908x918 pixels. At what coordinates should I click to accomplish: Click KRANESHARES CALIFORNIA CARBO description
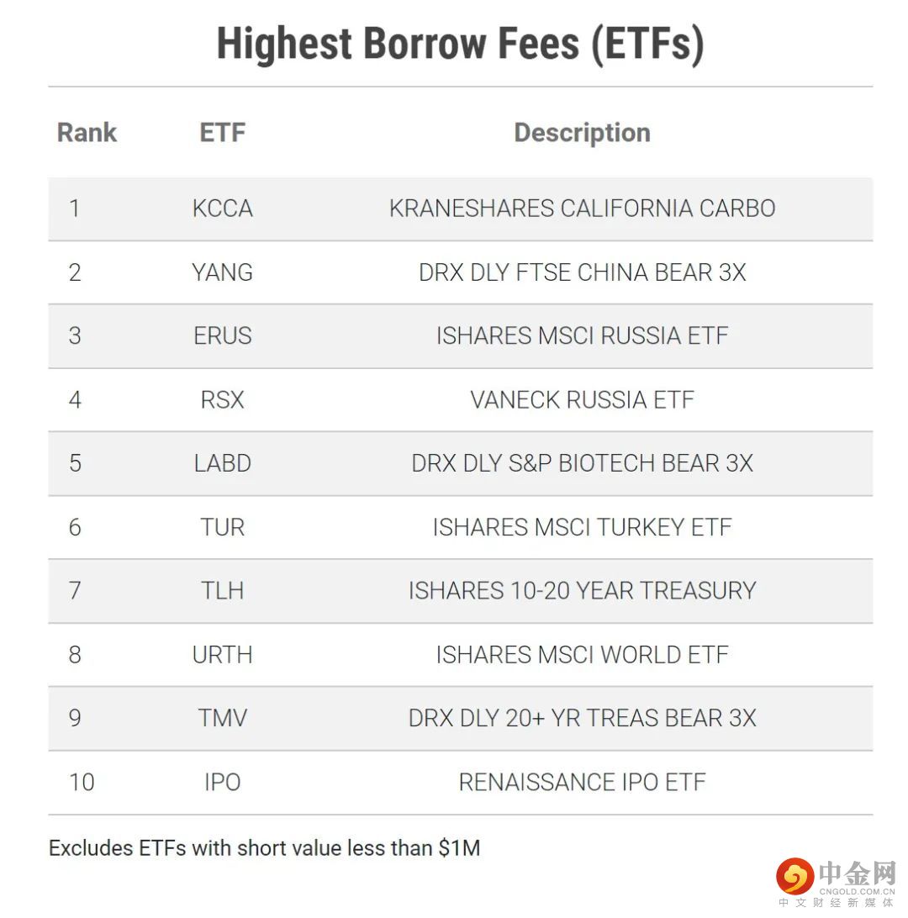click(582, 208)
